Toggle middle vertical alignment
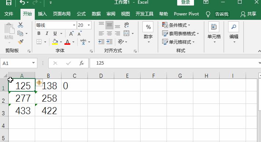Viewport: 261px width, 142px height. point(109,25)
